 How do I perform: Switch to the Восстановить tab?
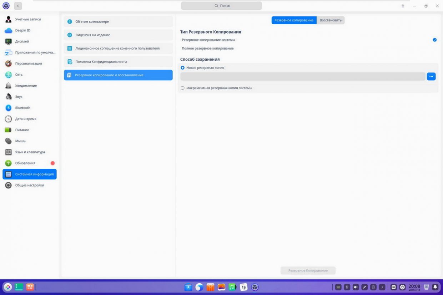tap(331, 20)
